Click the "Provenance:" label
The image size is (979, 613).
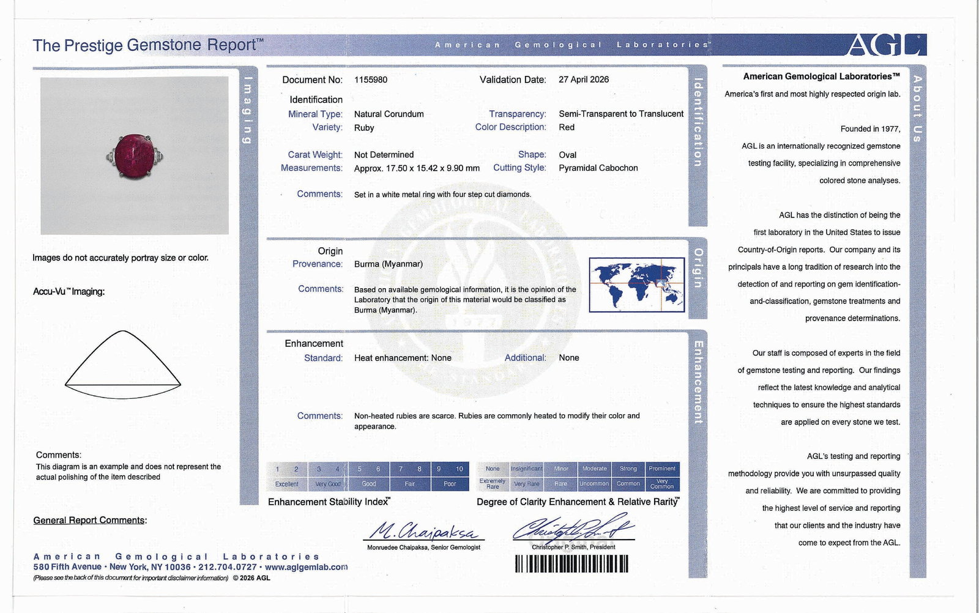(318, 264)
